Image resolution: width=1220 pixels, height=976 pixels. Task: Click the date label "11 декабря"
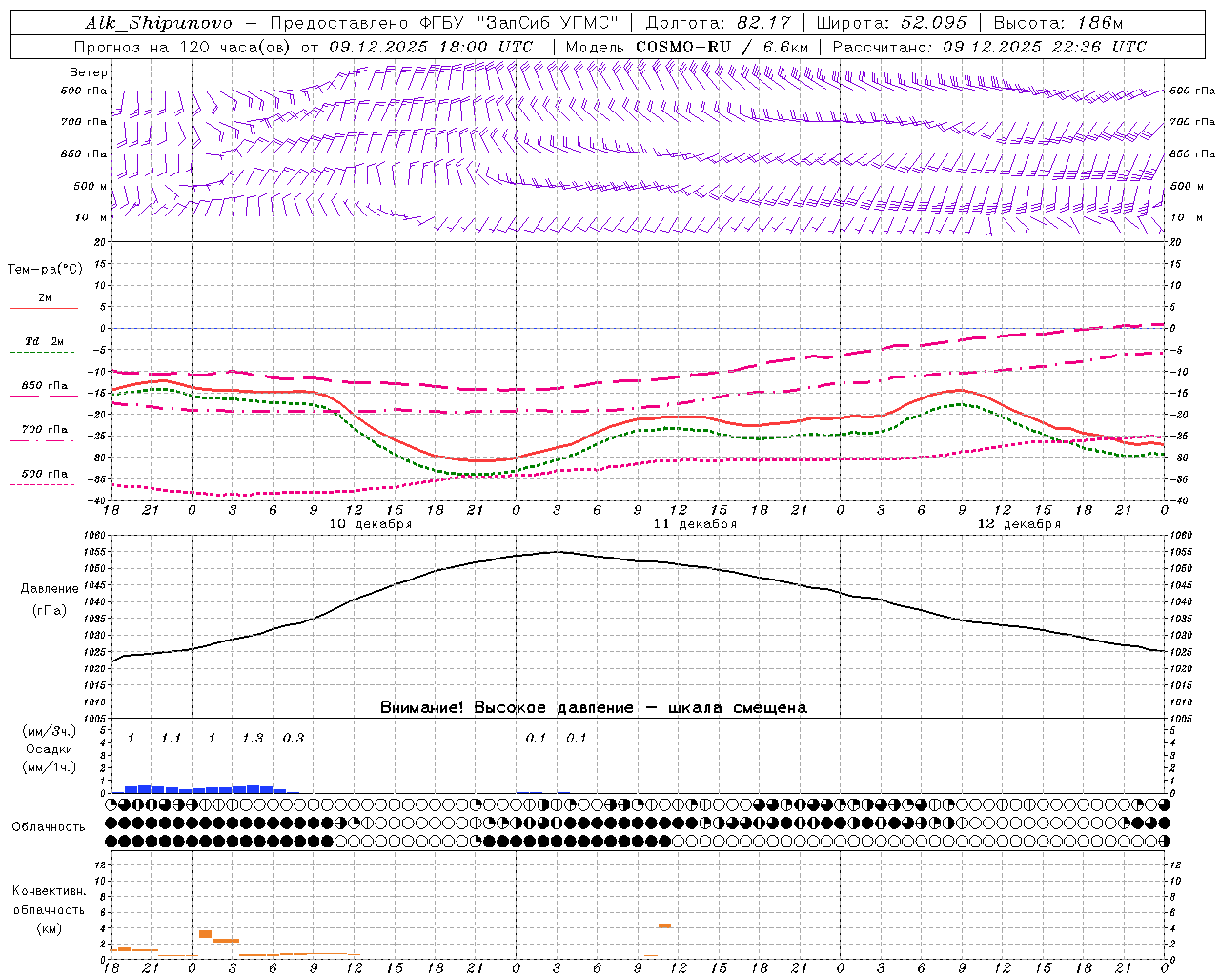(695, 524)
